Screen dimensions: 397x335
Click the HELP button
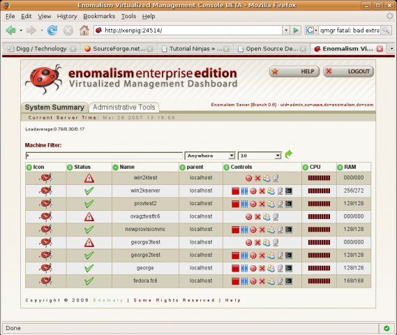(x=294, y=72)
